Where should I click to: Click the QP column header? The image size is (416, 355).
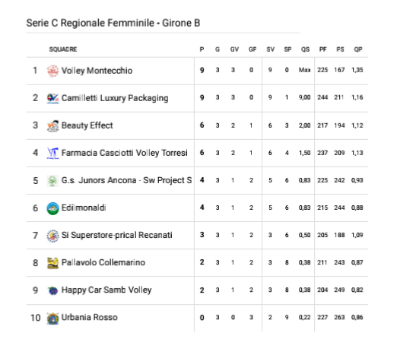click(x=358, y=49)
